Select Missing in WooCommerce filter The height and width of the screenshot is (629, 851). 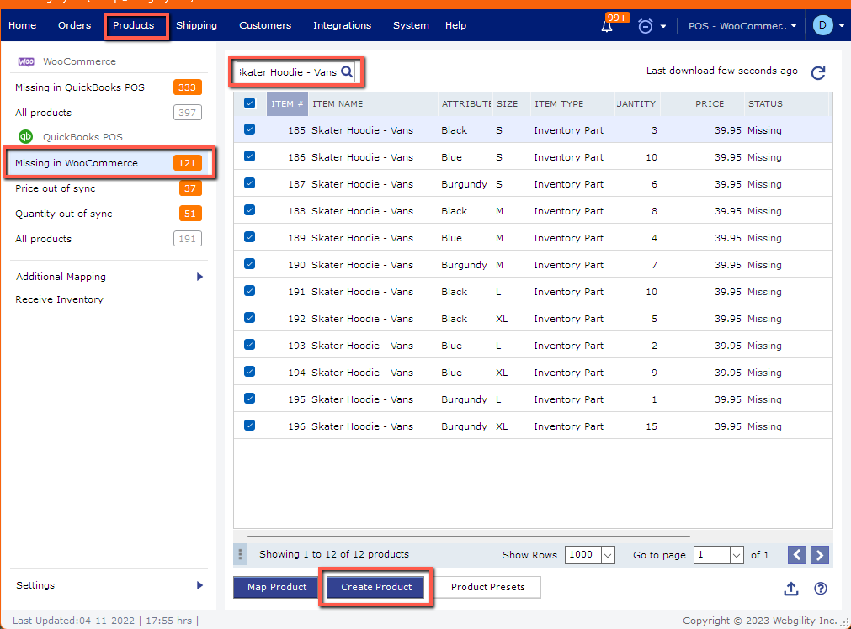point(109,163)
